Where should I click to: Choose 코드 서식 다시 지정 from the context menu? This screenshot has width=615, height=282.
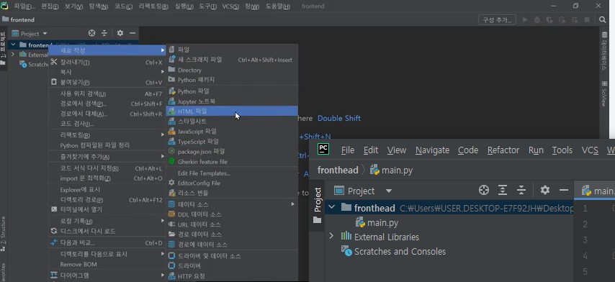(107, 168)
